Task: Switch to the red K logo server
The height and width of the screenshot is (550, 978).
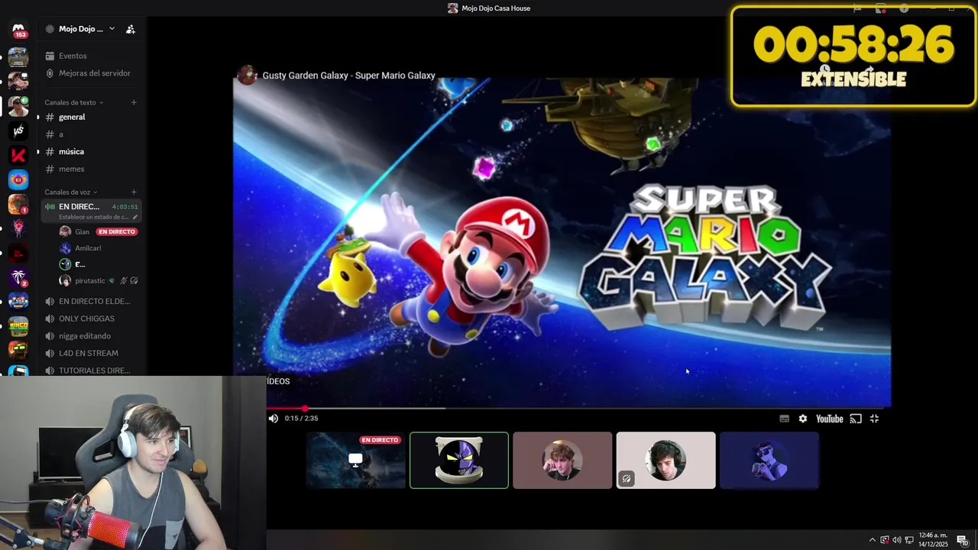Action: [18, 155]
